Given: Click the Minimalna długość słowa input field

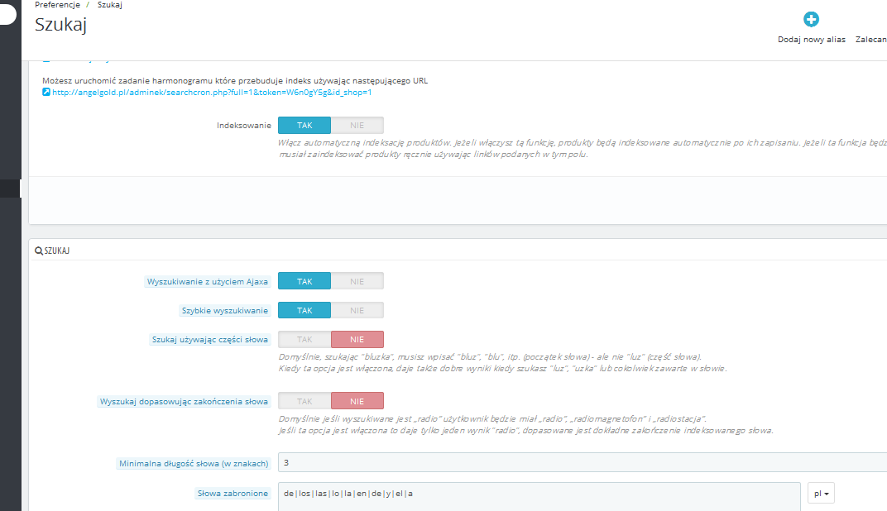Looking at the screenshot, I should tap(583, 462).
